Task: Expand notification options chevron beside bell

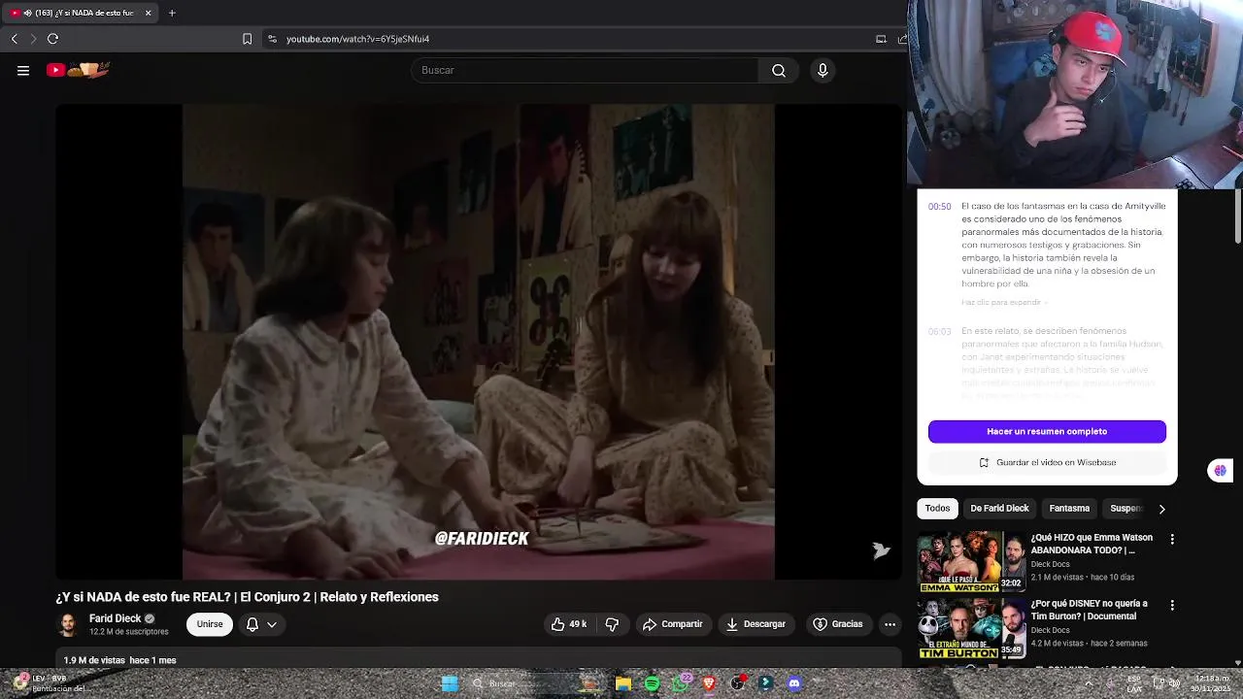Action: [x=272, y=624]
